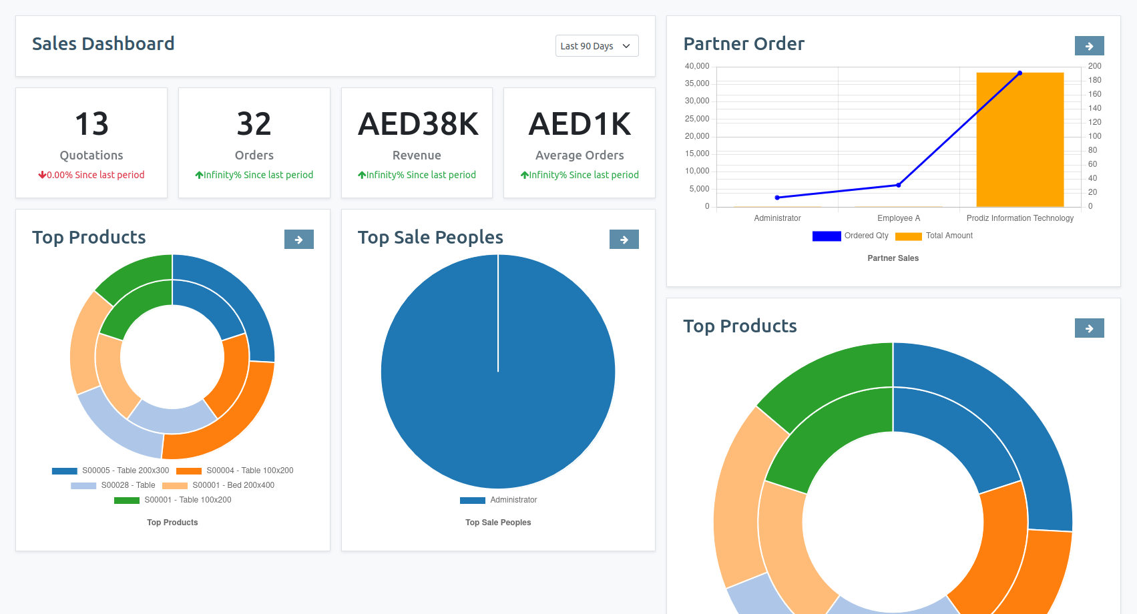The image size is (1137, 614).
Task: Open the 32 Orders stat card
Action: pos(254,143)
